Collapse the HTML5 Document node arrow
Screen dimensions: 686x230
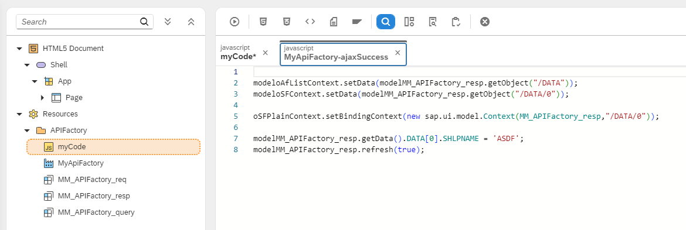pyautogui.click(x=19, y=49)
